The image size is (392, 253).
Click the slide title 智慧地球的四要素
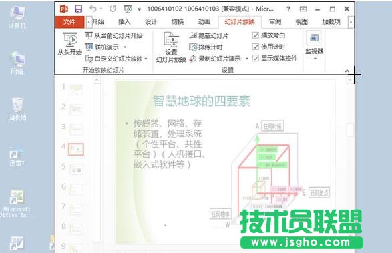[202, 101]
